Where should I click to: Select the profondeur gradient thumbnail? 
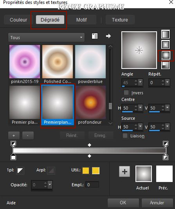(x=90, y=105)
